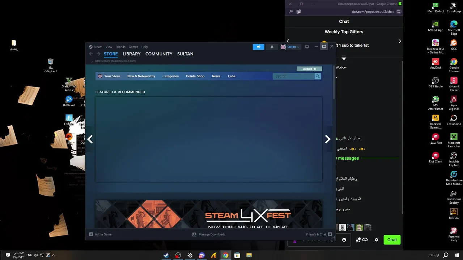
Task: Expand Your Store dropdown
Action: point(112,76)
